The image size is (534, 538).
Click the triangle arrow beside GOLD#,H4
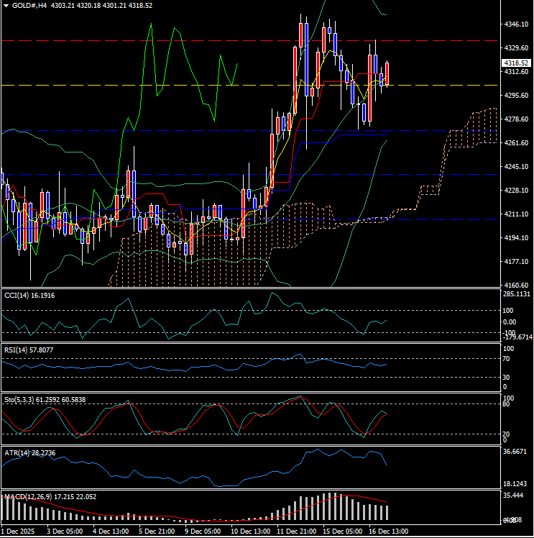(x=6, y=5)
